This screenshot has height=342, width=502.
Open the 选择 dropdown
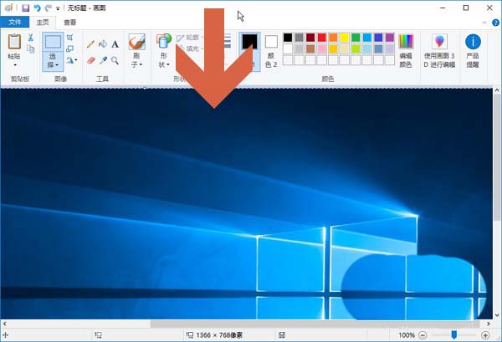53,61
